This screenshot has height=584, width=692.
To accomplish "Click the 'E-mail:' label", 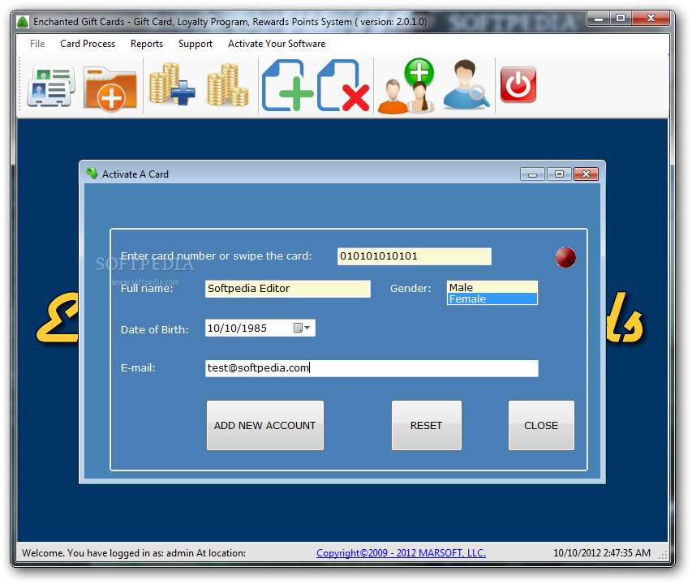I will coord(138,368).
